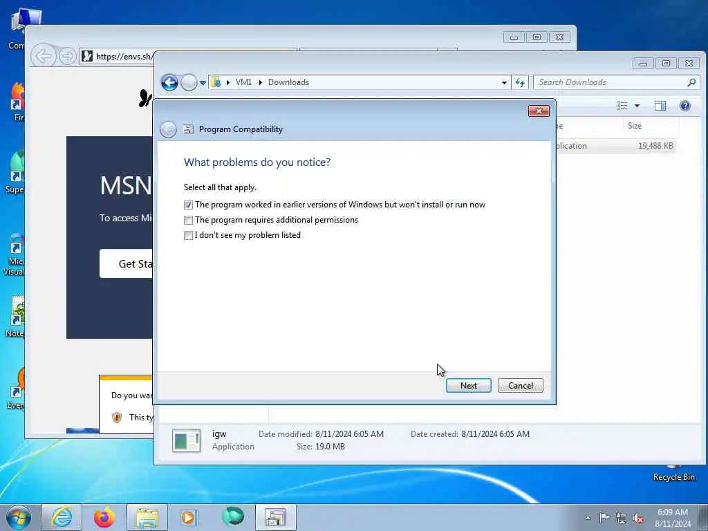Open Windows Media Player from the taskbar

(188, 517)
